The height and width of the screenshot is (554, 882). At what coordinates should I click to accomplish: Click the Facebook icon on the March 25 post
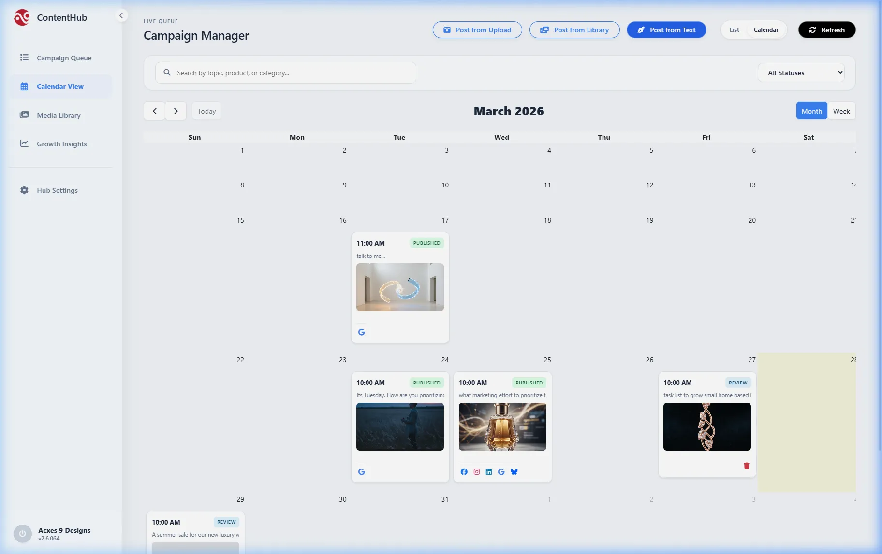(x=464, y=472)
